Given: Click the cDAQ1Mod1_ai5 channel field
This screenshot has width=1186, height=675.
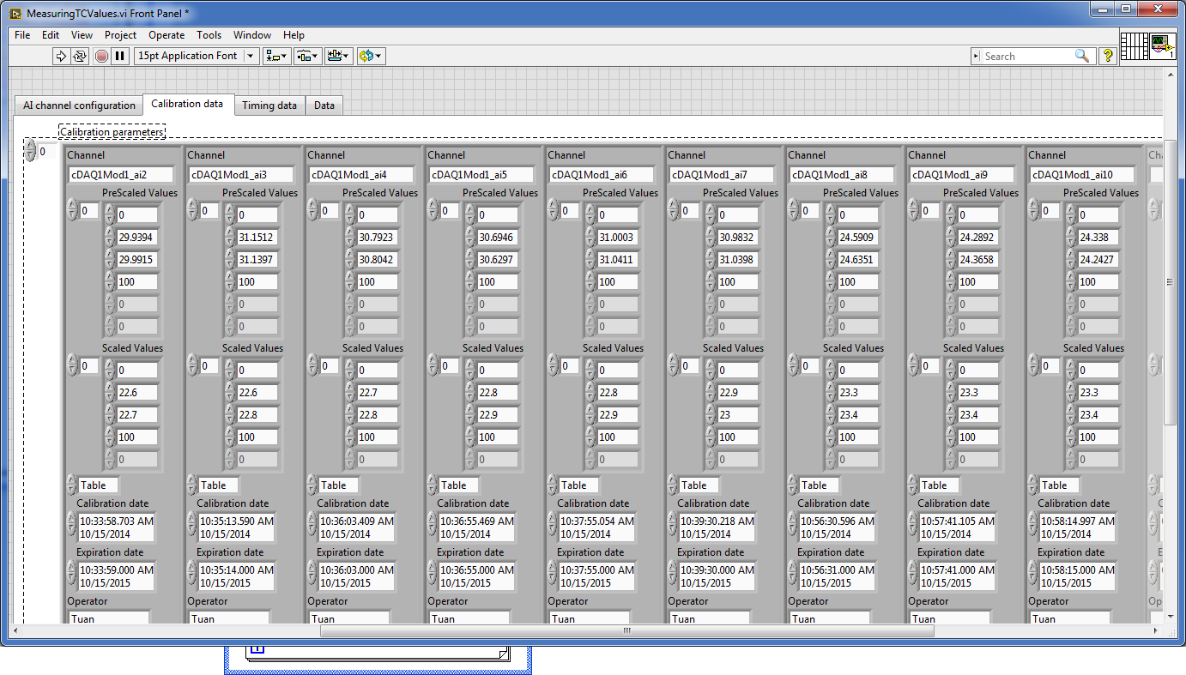Looking at the screenshot, I should pyautogui.click(x=481, y=174).
